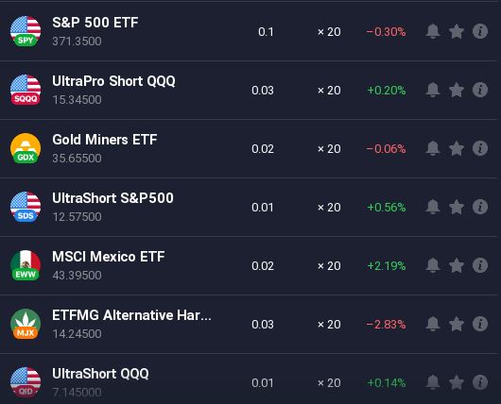Click the EWW Mexico flag logo
501x404 pixels.
pyautogui.click(x=26, y=265)
